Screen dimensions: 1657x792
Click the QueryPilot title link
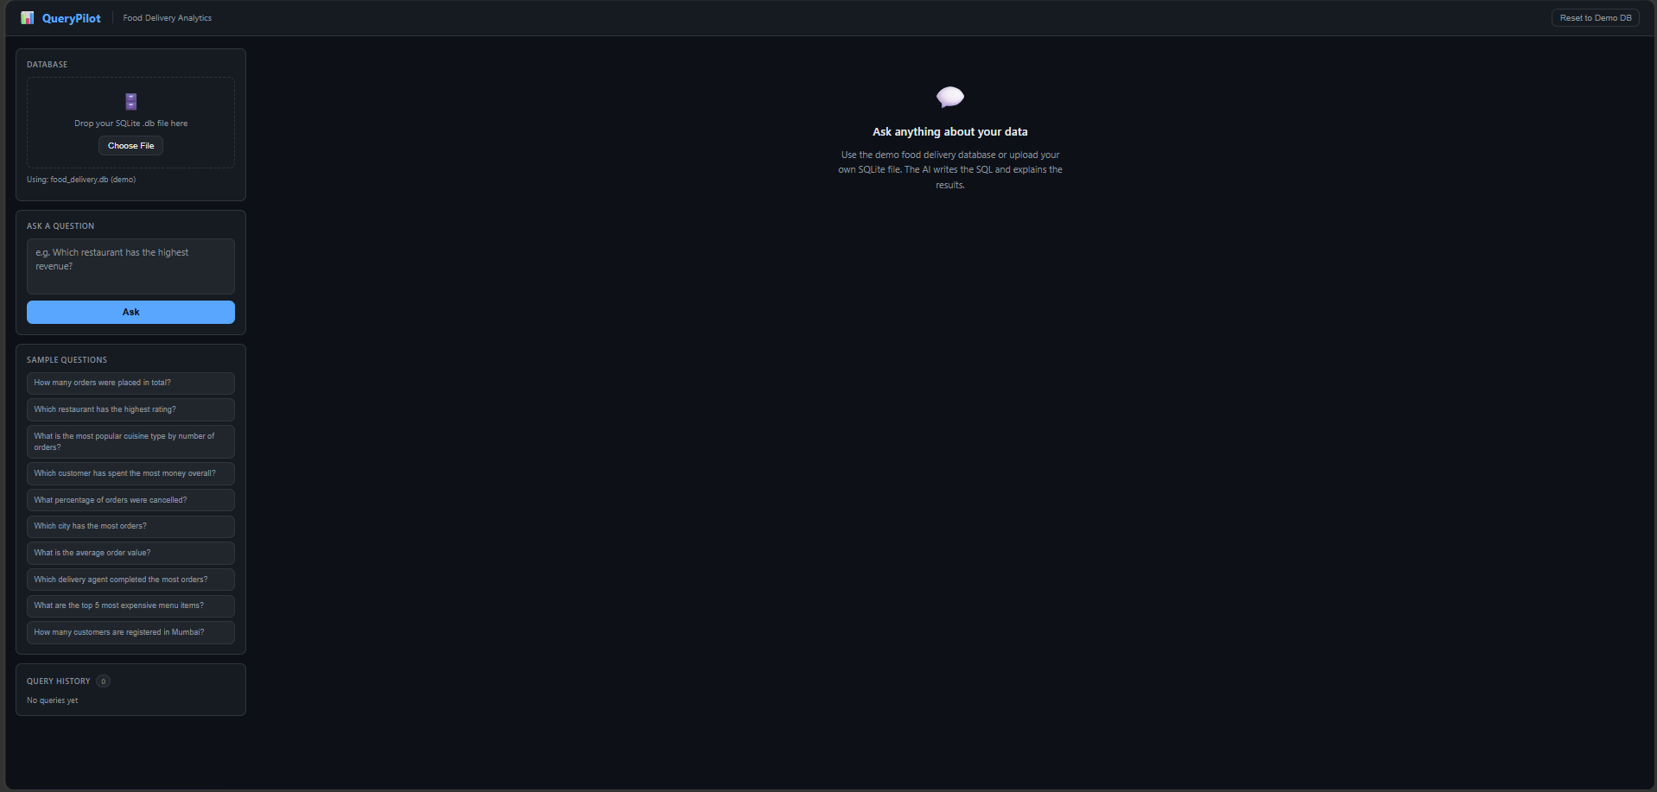[x=71, y=18]
